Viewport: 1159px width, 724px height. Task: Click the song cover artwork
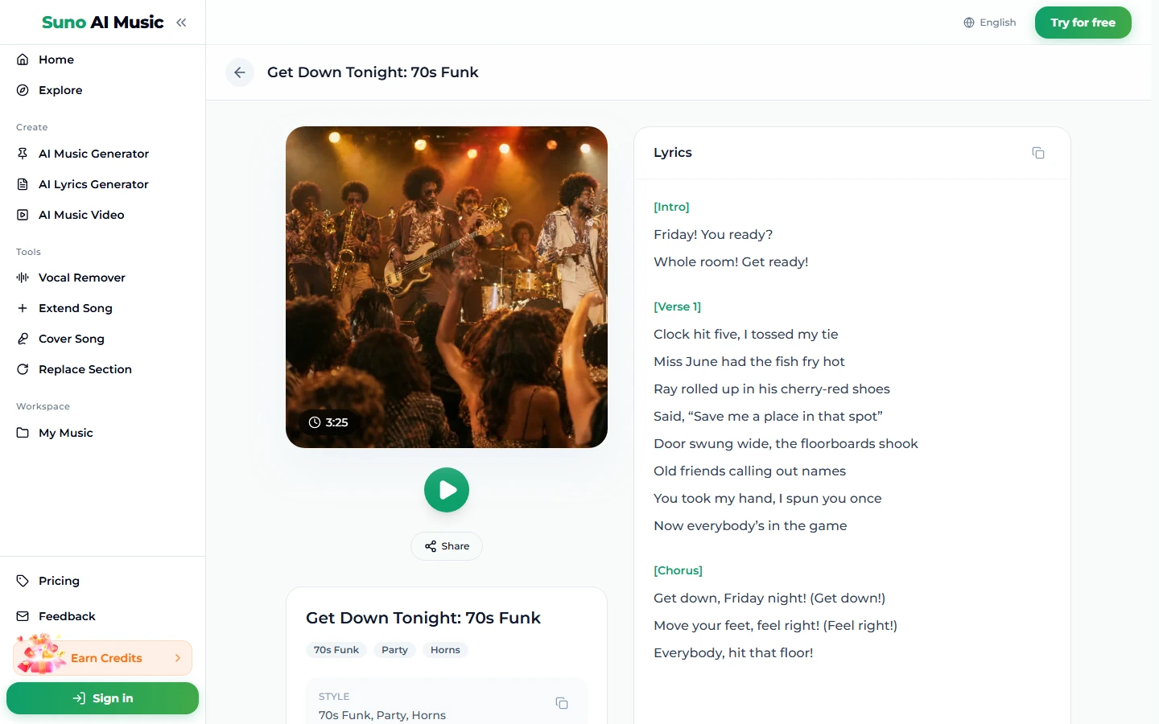click(447, 287)
